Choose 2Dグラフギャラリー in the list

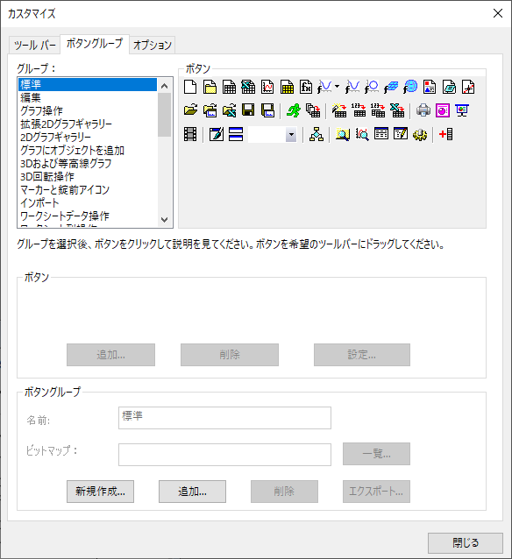pos(88,138)
